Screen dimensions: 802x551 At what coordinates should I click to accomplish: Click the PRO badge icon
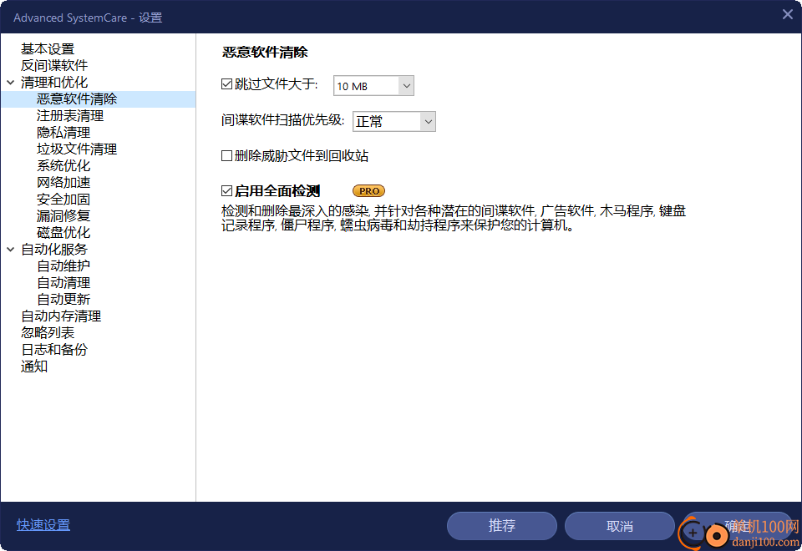pyautogui.click(x=368, y=190)
